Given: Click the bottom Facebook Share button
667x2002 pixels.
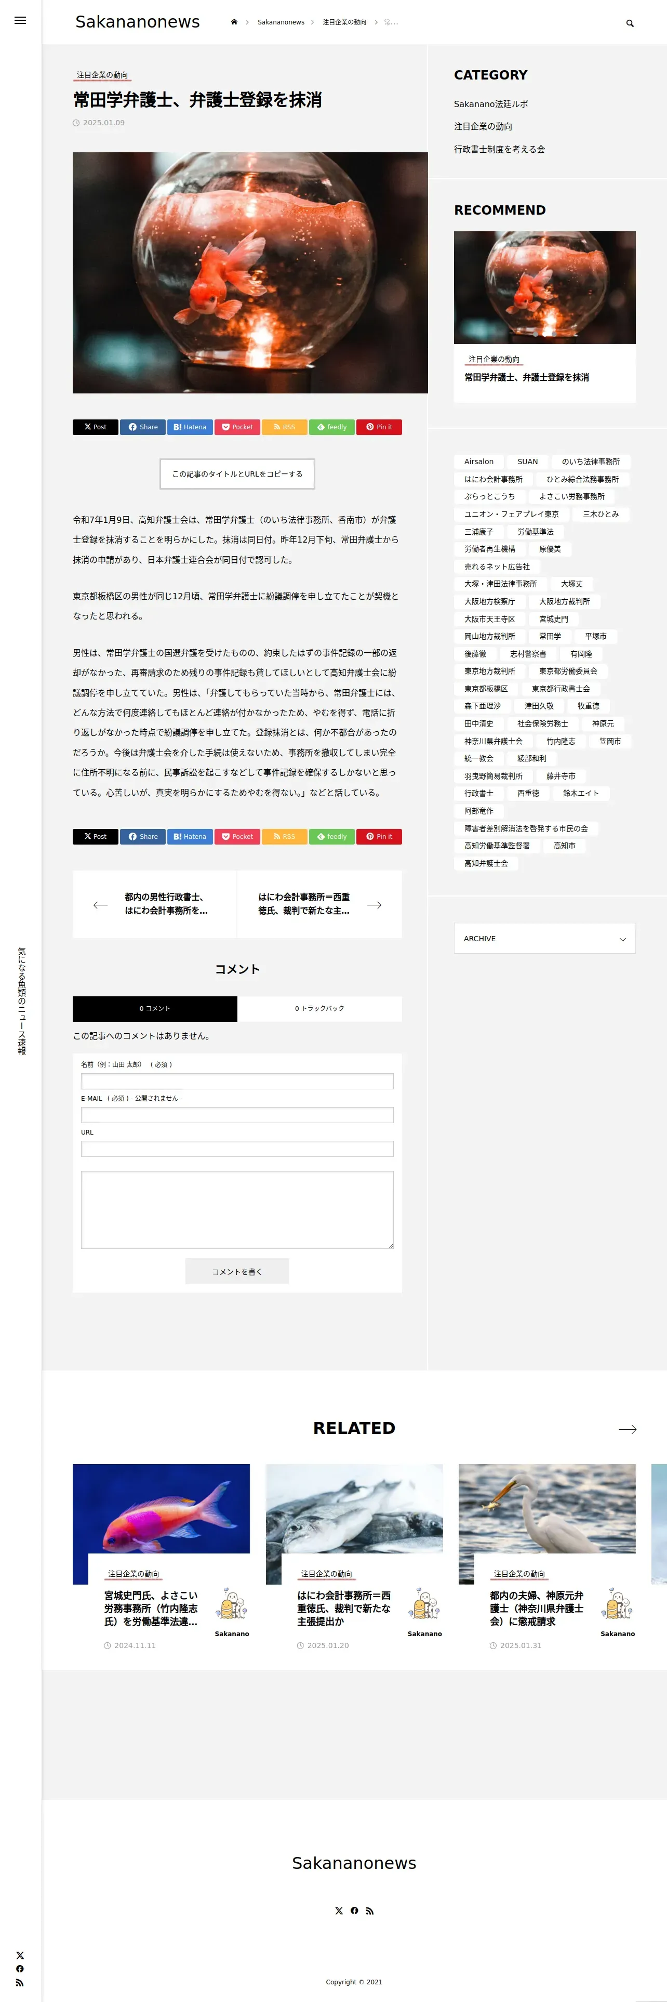Looking at the screenshot, I should [143, 836].
